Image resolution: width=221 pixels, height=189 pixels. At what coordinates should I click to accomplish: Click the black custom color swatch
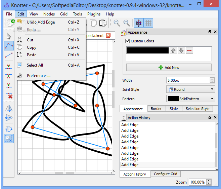(x=147, y=50)
